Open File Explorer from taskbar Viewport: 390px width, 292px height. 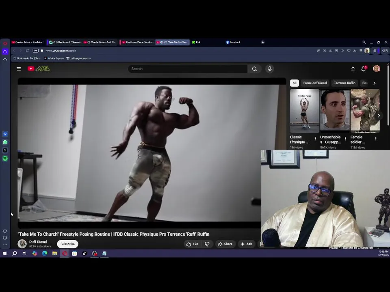[x=54, y=253]
